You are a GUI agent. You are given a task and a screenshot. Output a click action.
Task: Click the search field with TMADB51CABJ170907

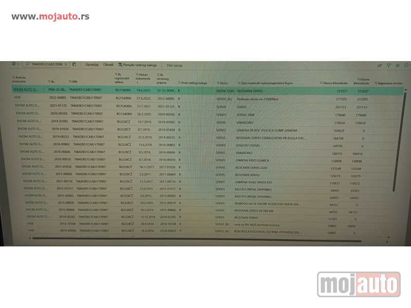tap(46, 65)
